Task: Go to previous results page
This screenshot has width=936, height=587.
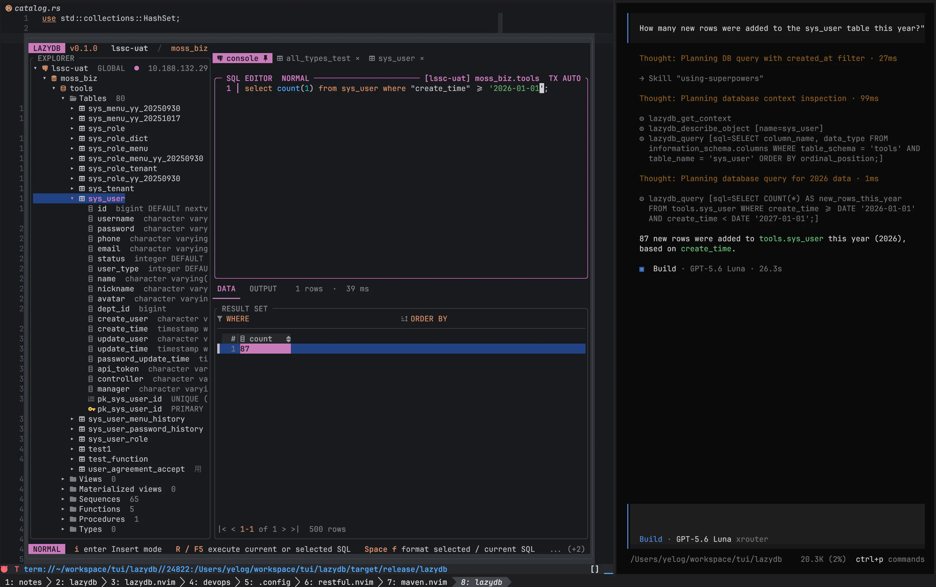Action: [x=233, y=530]
